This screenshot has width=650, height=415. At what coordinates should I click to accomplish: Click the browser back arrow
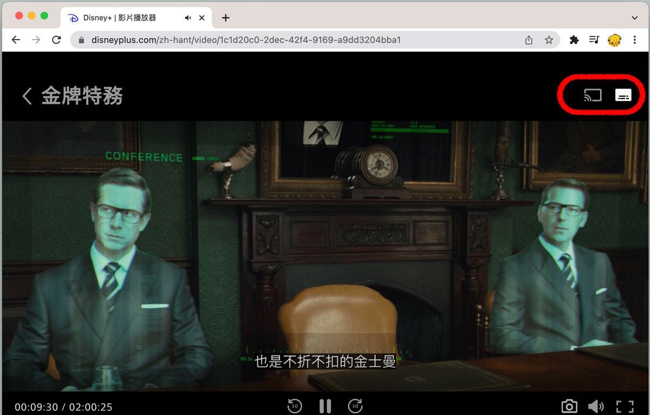pyautogui.click(x=16, y=39)
